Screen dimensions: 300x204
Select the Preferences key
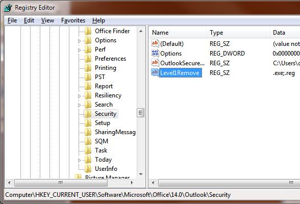110,59
